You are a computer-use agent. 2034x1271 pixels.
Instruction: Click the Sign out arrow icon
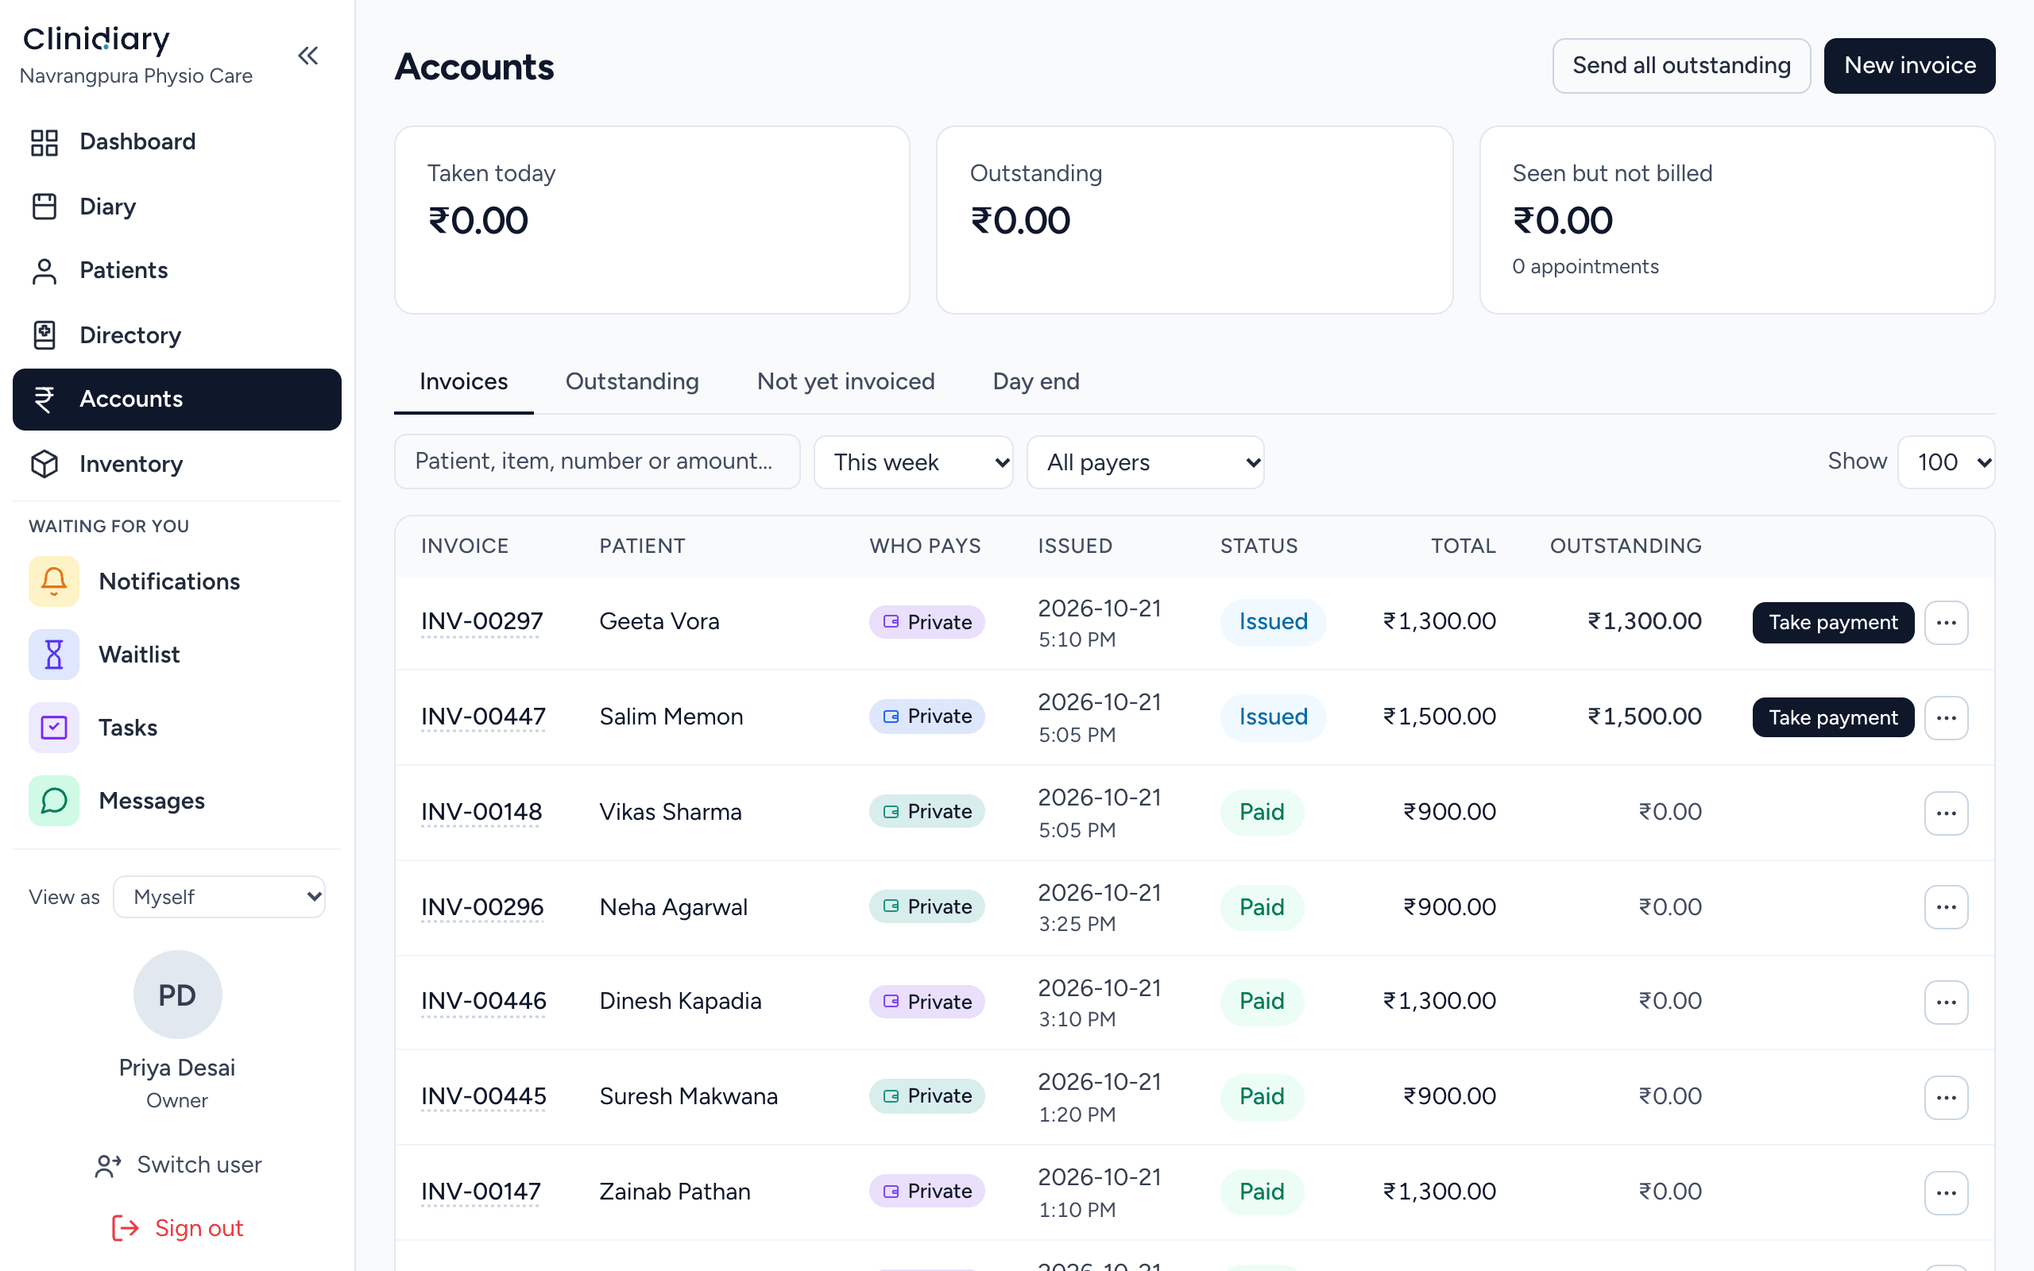[126, 1228]
